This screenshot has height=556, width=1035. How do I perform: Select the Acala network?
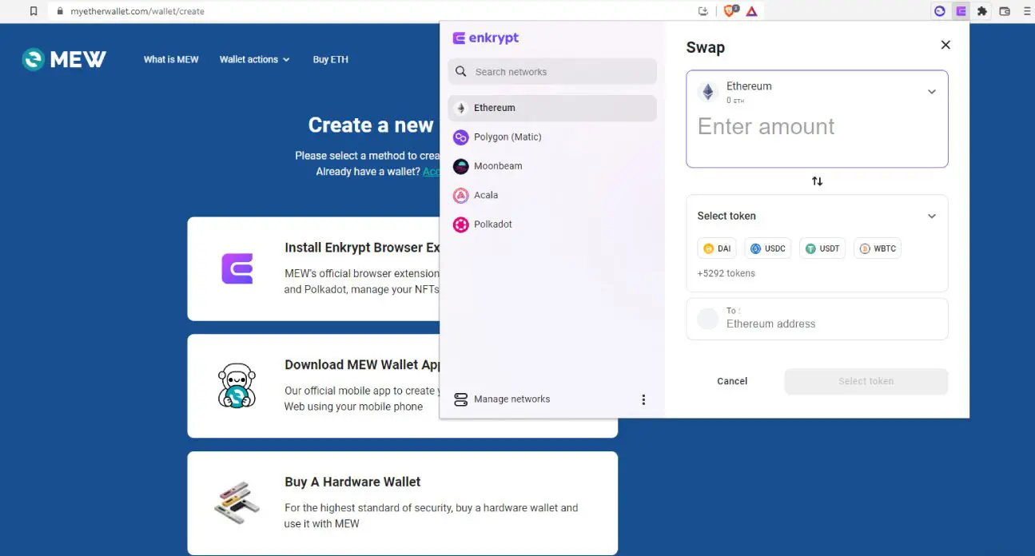552,195
